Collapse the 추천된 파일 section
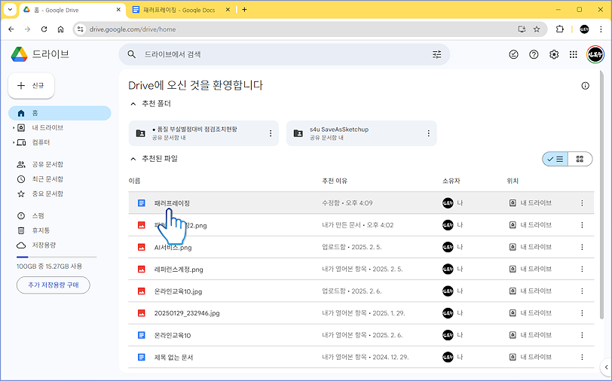 click(133, 159)
